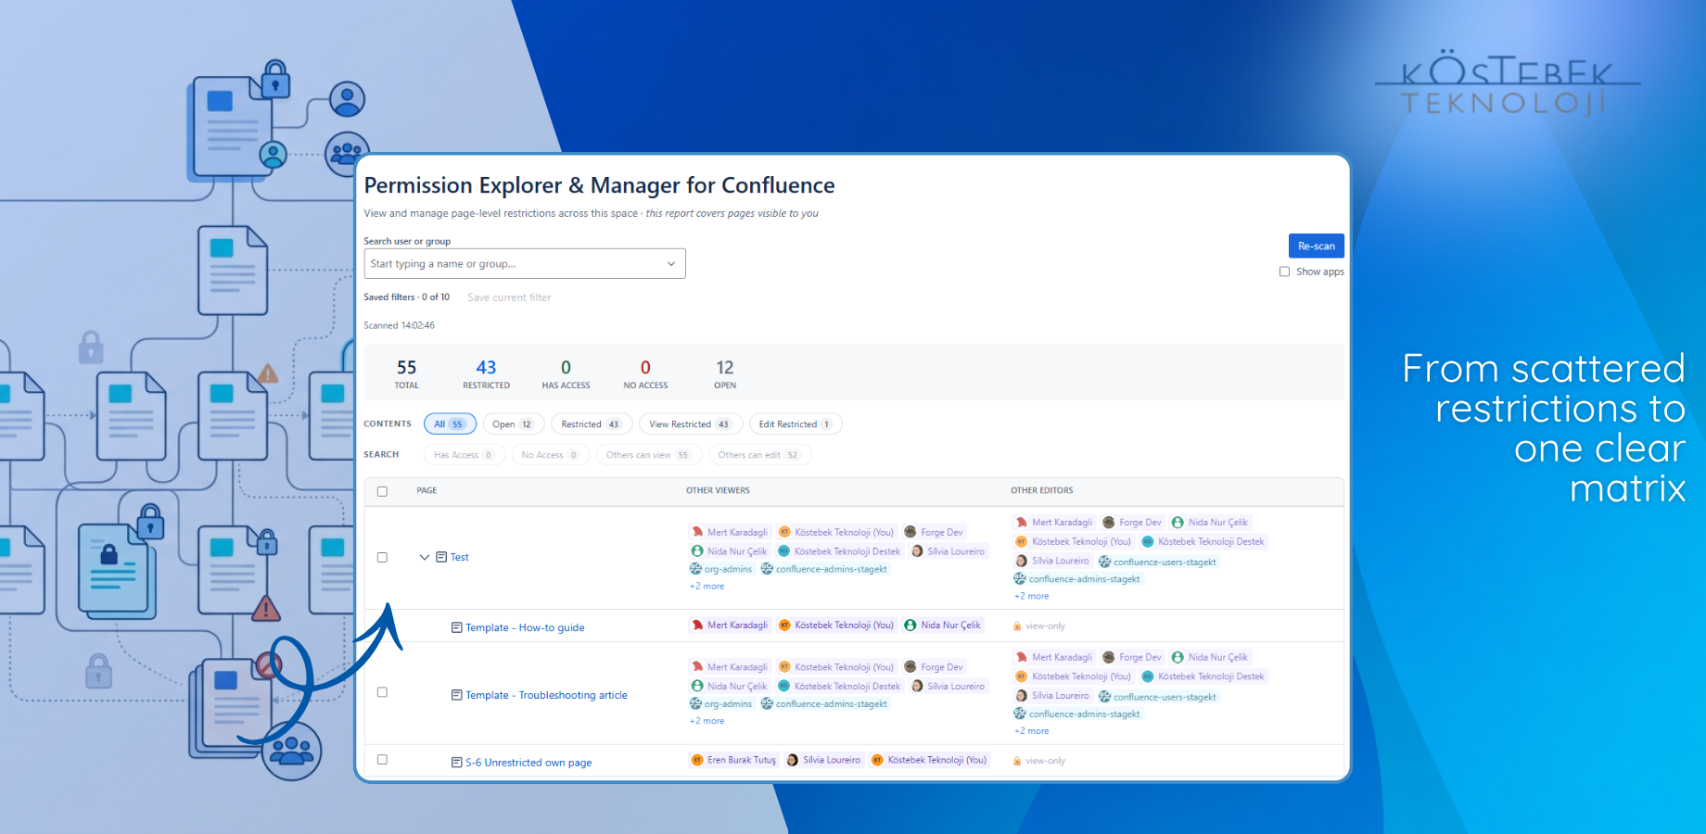Viewport: 1706px width, 834px height.
Task: Expand +2 more viewers in Test row
Action: tap(707, 587)
